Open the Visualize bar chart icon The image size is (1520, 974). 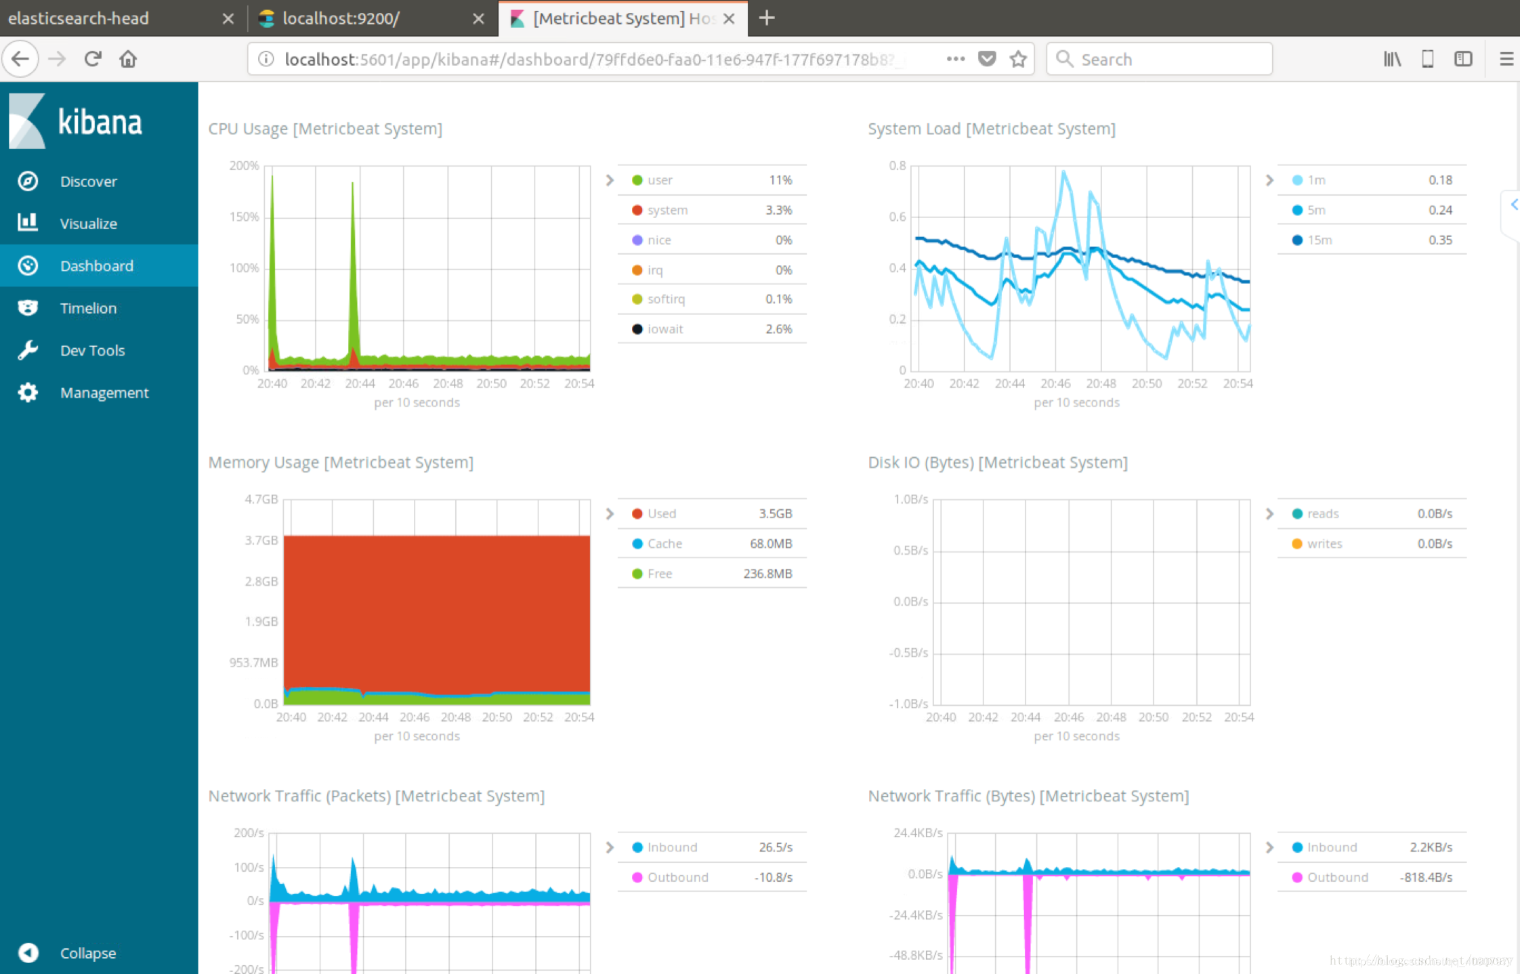[x=28, y=222]
